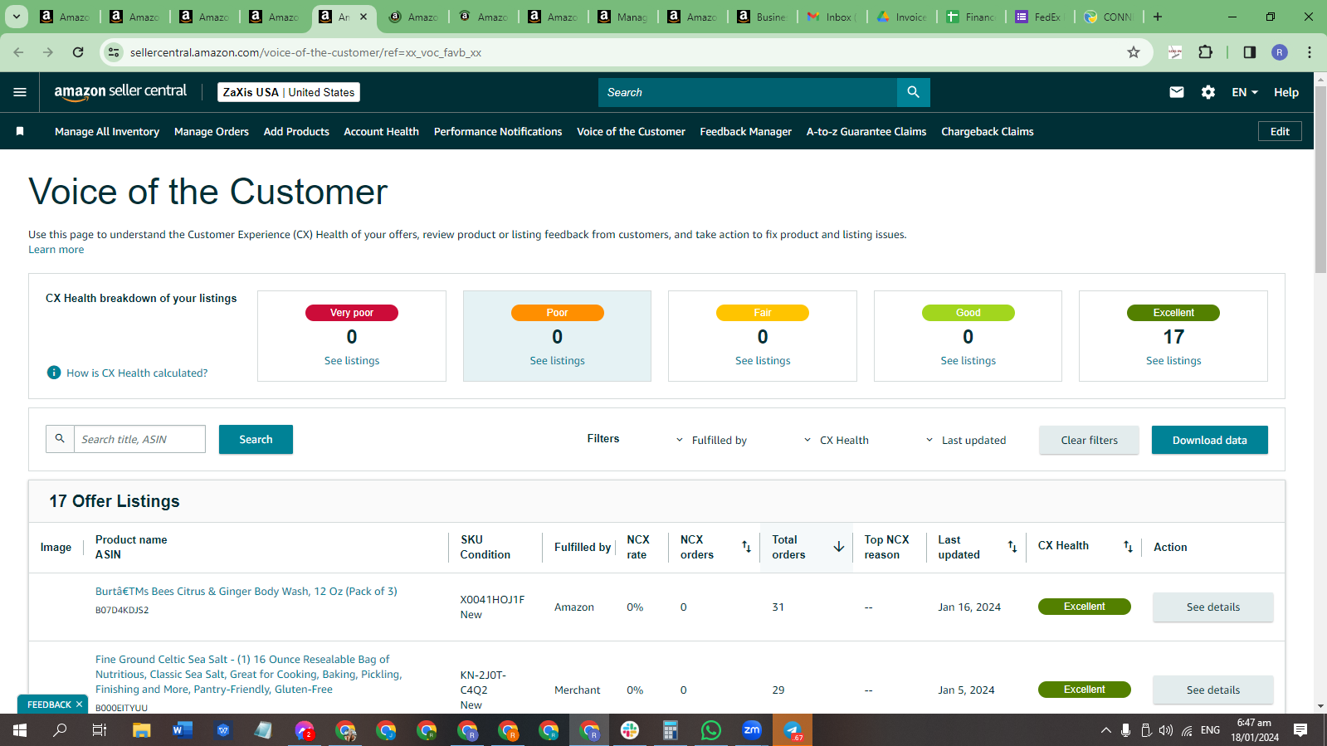Sort table by CX Health column arrows
This screenshot has height=746, width=1327.
tap(1128, 546)
